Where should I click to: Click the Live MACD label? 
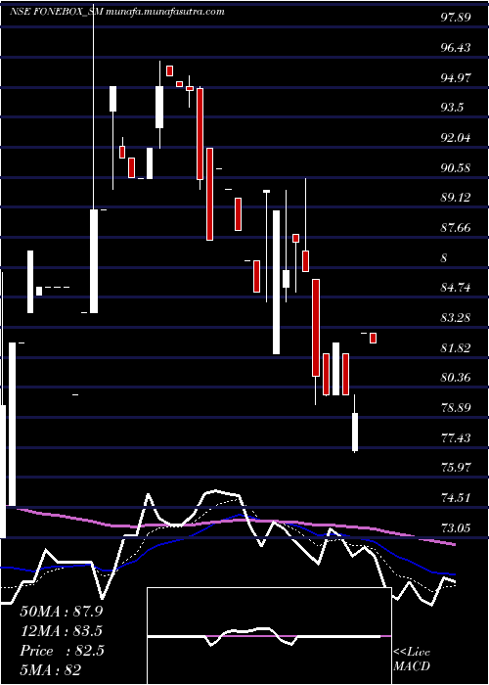tap(412, 660)
